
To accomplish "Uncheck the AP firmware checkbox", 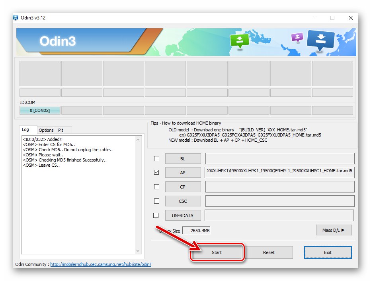I will (156, 173).
